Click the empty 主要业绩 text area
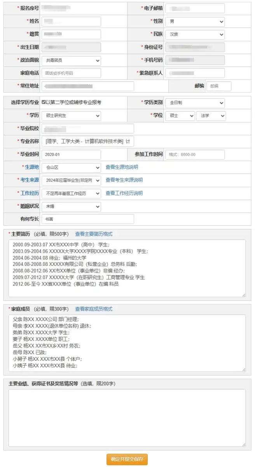 tap(127, 418)
